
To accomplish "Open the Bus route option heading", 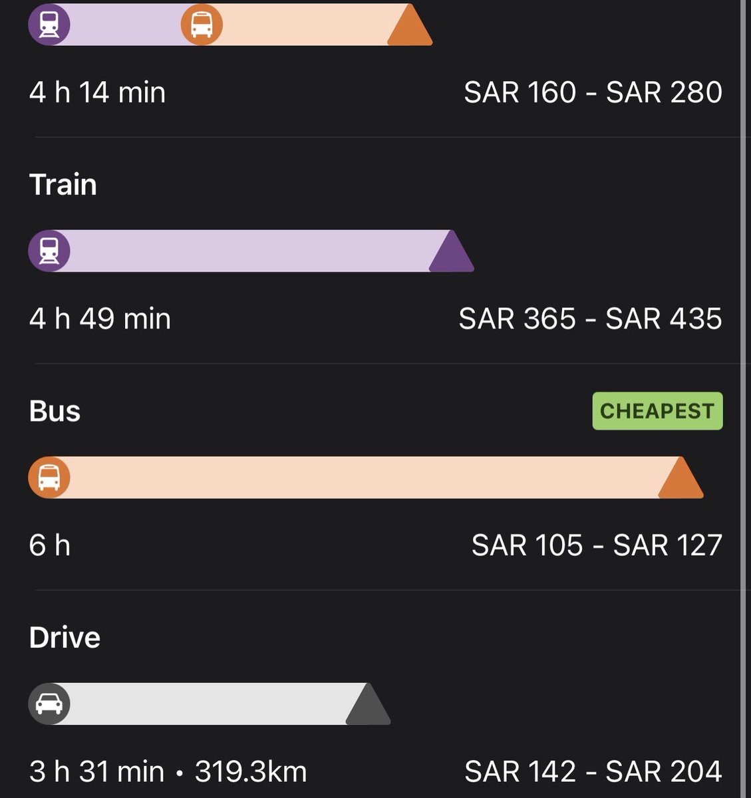I will pyautogui.click(x=55, y=411).
